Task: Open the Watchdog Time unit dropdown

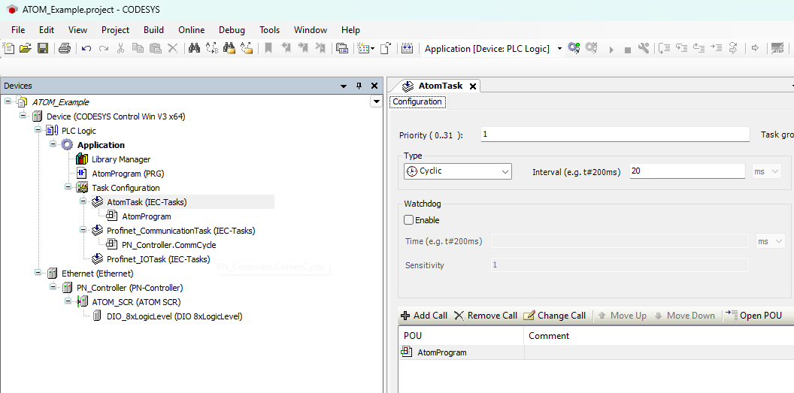Action: coord(770,241)
